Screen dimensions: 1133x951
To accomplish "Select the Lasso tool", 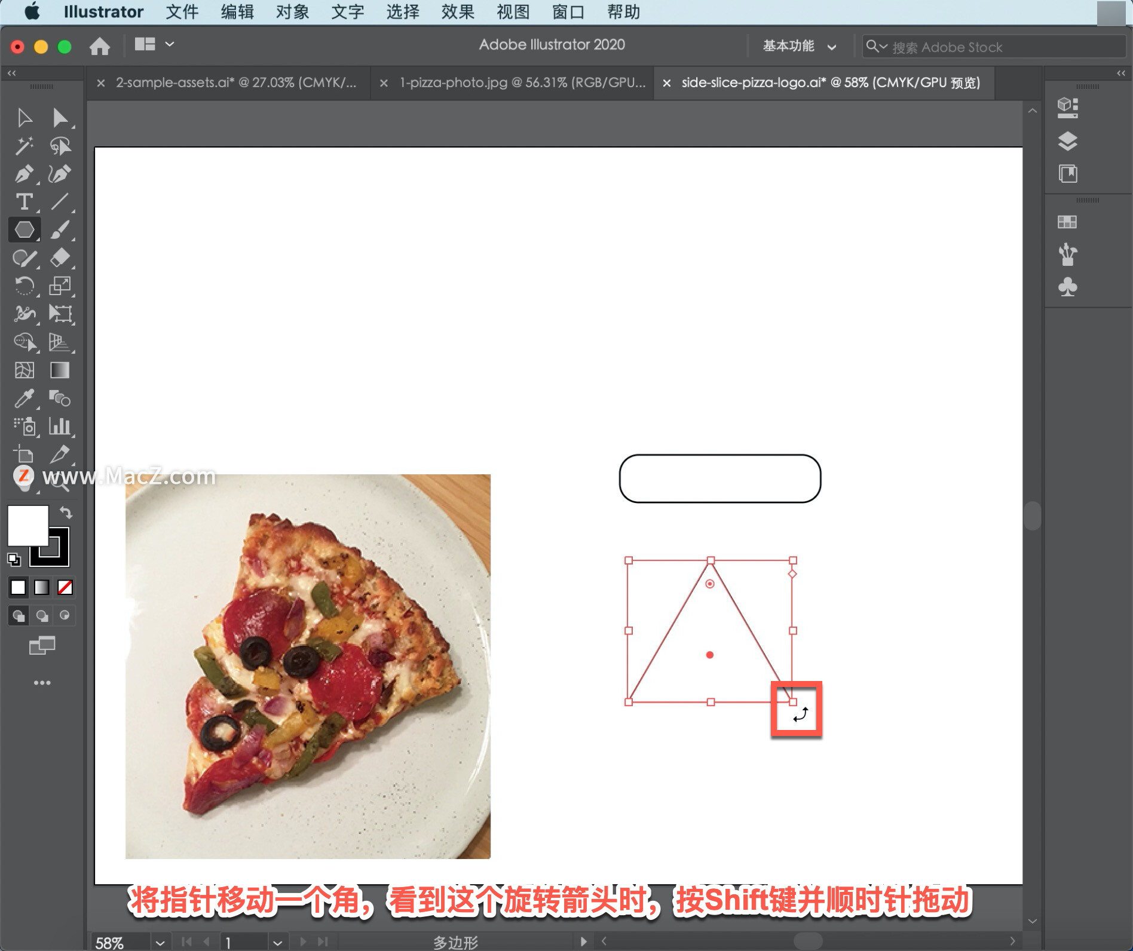I will coord(60,146).
